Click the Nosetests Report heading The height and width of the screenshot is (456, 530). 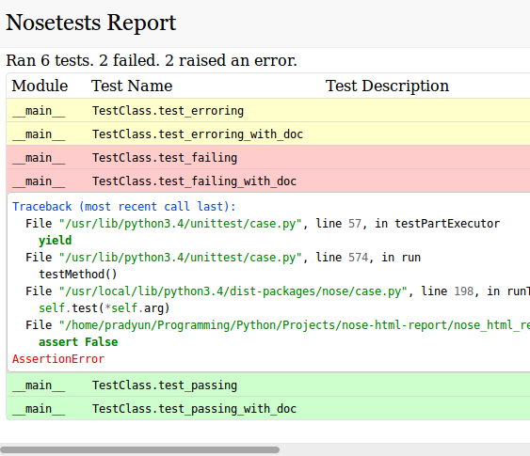coord(91,23)
